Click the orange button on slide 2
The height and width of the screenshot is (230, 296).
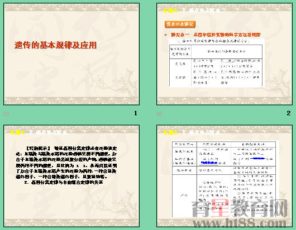[x=180, y=25]
